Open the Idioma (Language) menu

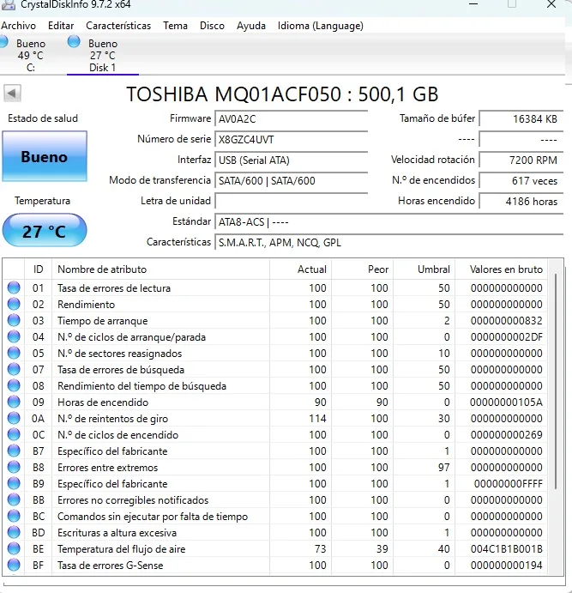tap(321, 26)
